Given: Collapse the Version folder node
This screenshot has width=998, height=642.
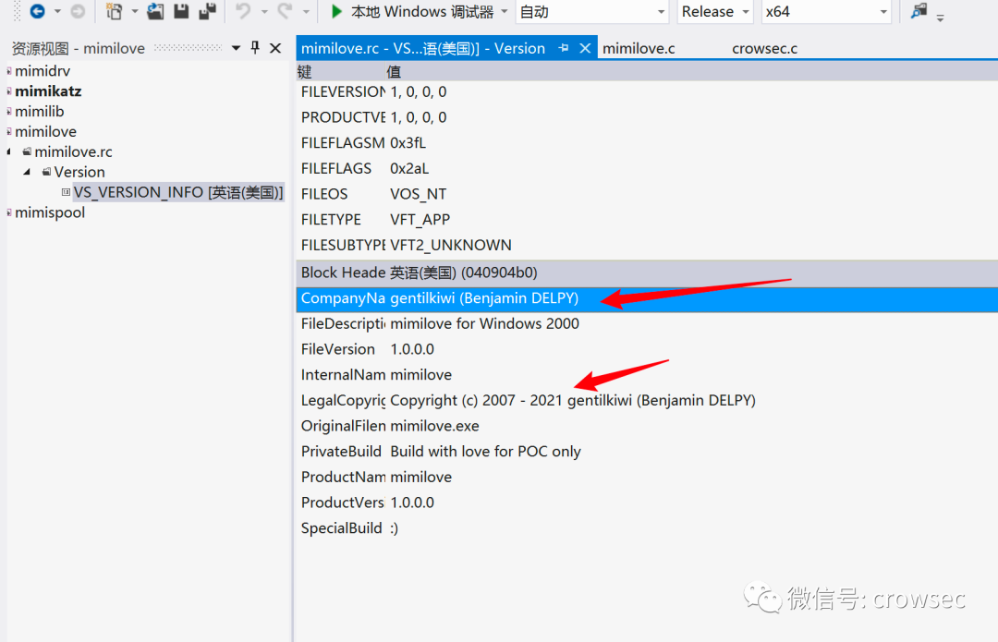Looking at the screenshot, I should point(27,172).
